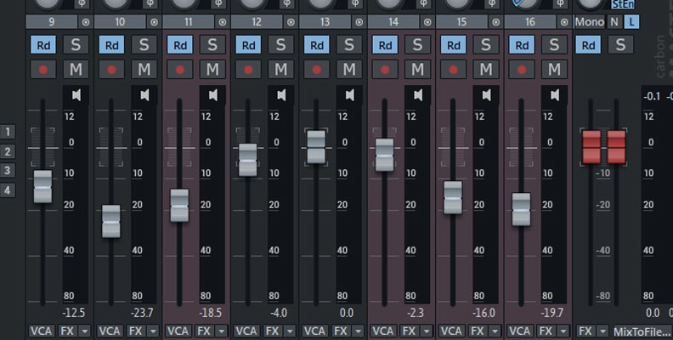The width and height of the screenshot is (673, 340).
Task: Open FX dropdown arrow on channel 10
Action: [153, 331]
